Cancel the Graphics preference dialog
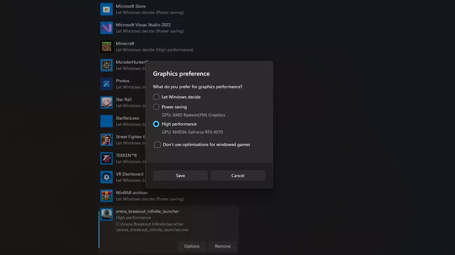Viewport: 455px width, 255px height. tap(238, 175)
